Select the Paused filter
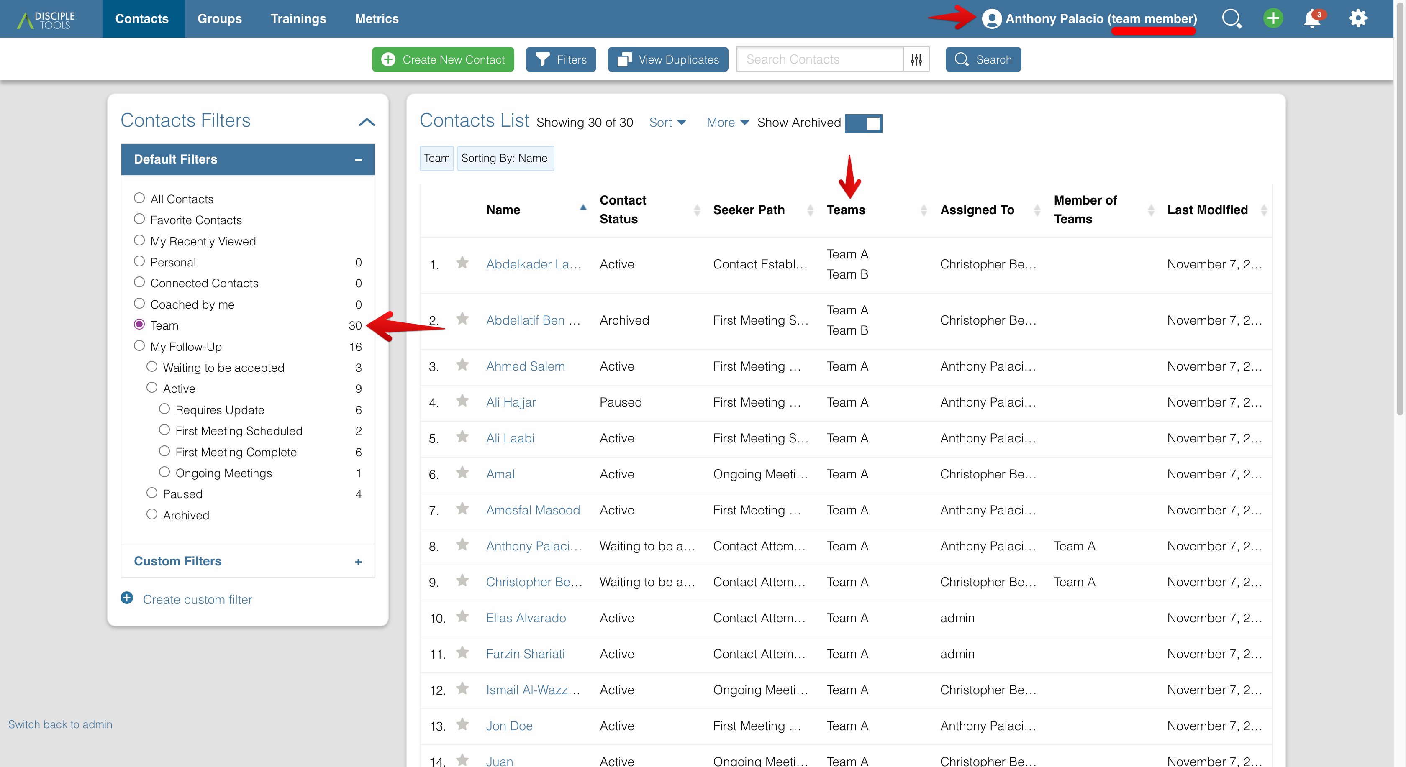Image resolution: width=1406 pixels, height=767 pixels. tap(152, 493)
